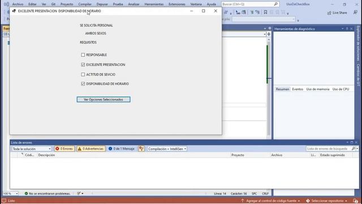This screenshot has height=204, width=362.
Task: Open the 100 % zoom dropdown
Action: 10,193
